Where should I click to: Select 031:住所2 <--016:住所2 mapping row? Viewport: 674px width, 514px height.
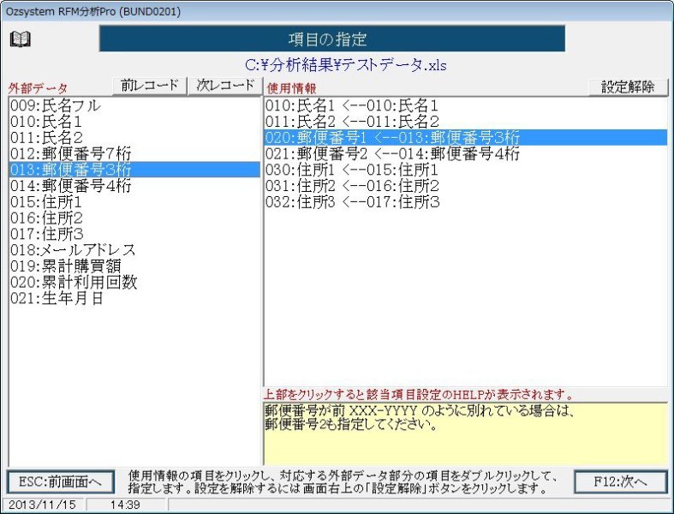(466, 186)
